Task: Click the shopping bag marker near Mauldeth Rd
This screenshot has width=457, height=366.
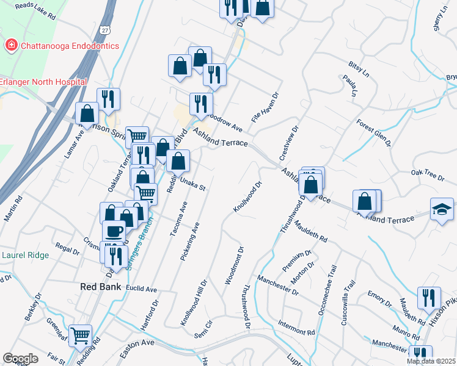Action: (311, 184)
